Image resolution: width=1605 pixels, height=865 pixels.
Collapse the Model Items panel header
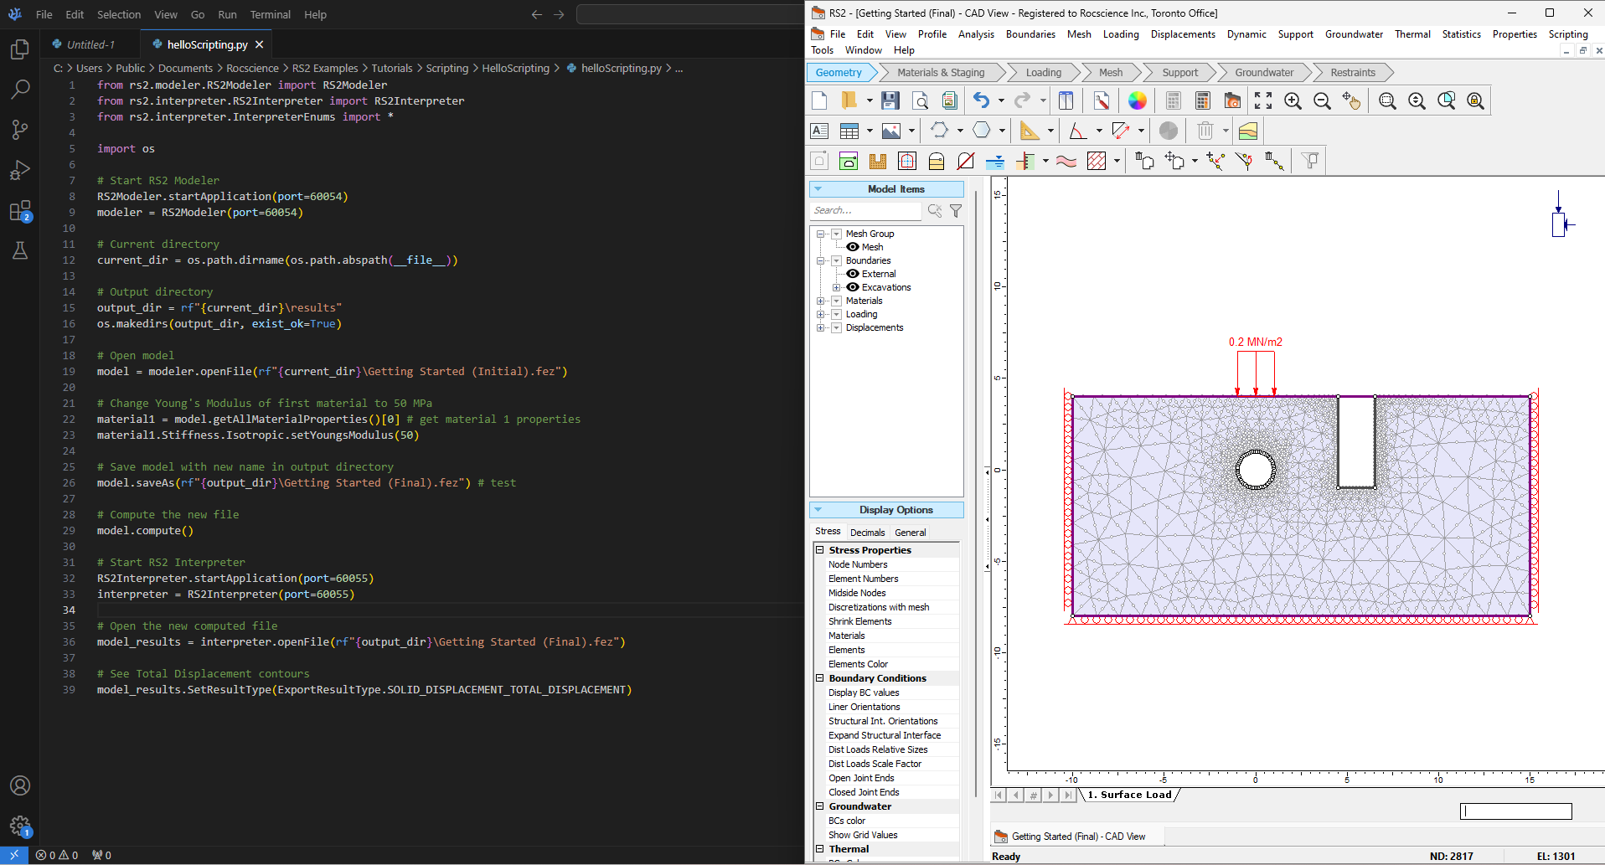click(x=886, y=189)
